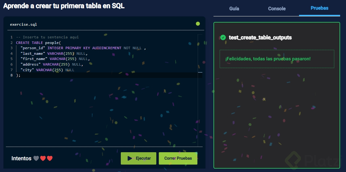
Task: Open the Console tab
Action: (277, 9)
